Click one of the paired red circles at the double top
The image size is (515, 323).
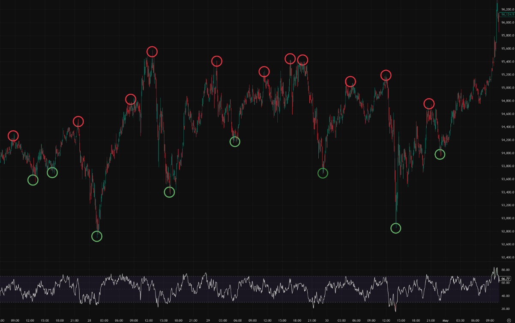[x=290, y=59]
